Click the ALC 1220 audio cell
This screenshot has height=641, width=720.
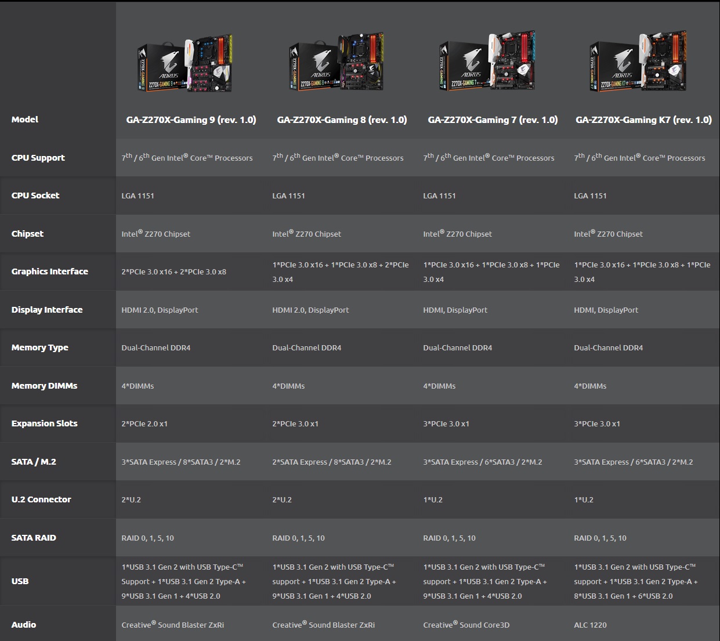pos(590,625)
